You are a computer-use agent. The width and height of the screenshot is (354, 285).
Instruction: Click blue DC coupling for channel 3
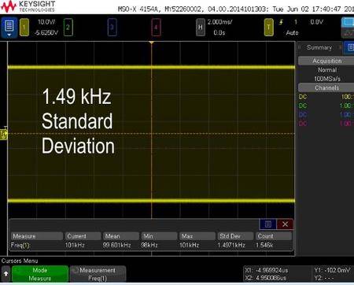303,115
